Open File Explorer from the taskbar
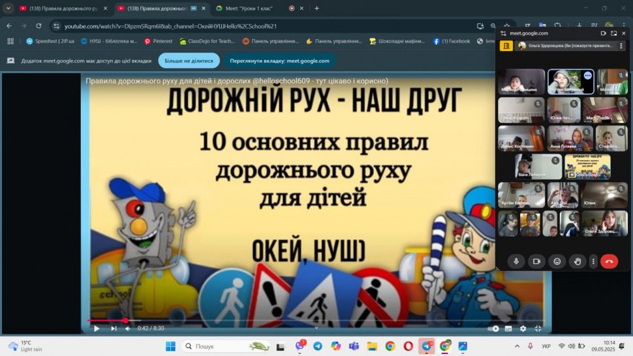The image size is (633, 356). coord(372,346)
